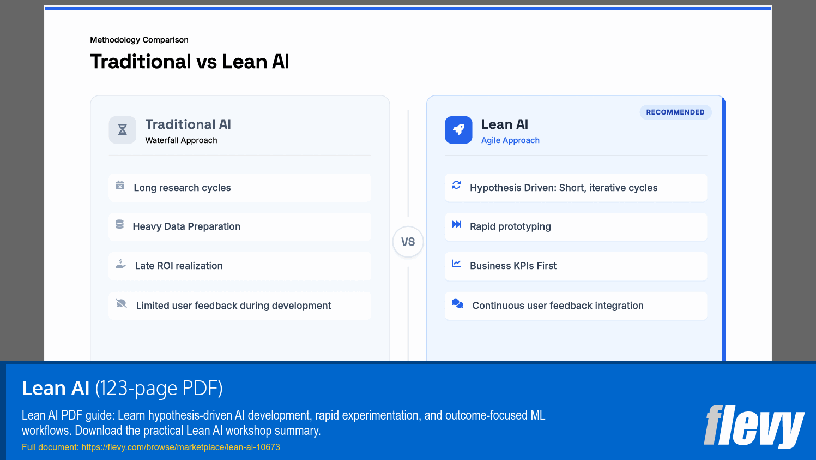This screenshot has width=816, height=460.
Task: Click the RECOMMENDED badge
Action: click(x=675, y=112)
